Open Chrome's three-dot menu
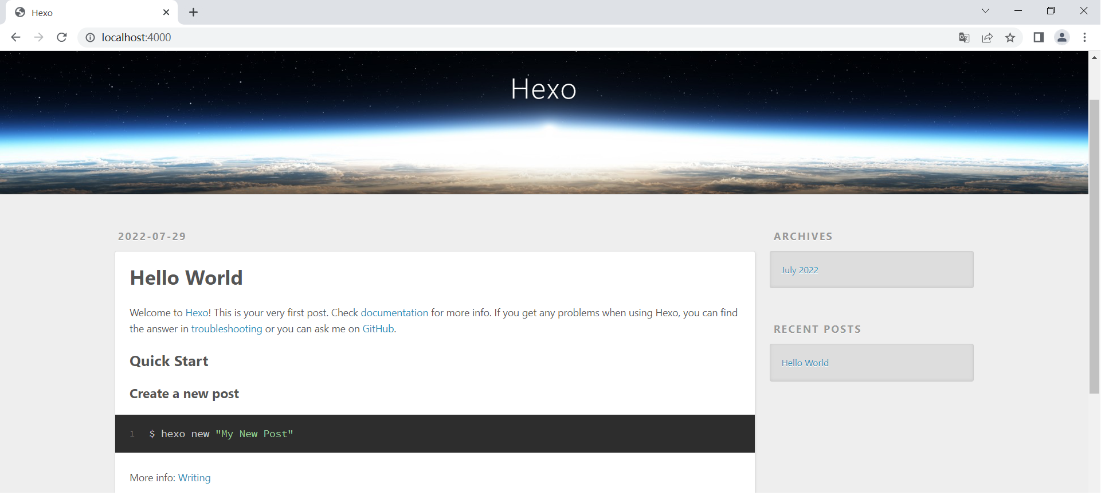Image resolution: width=1105 pixels, height=495 pixels. (x=1084, y=37)
